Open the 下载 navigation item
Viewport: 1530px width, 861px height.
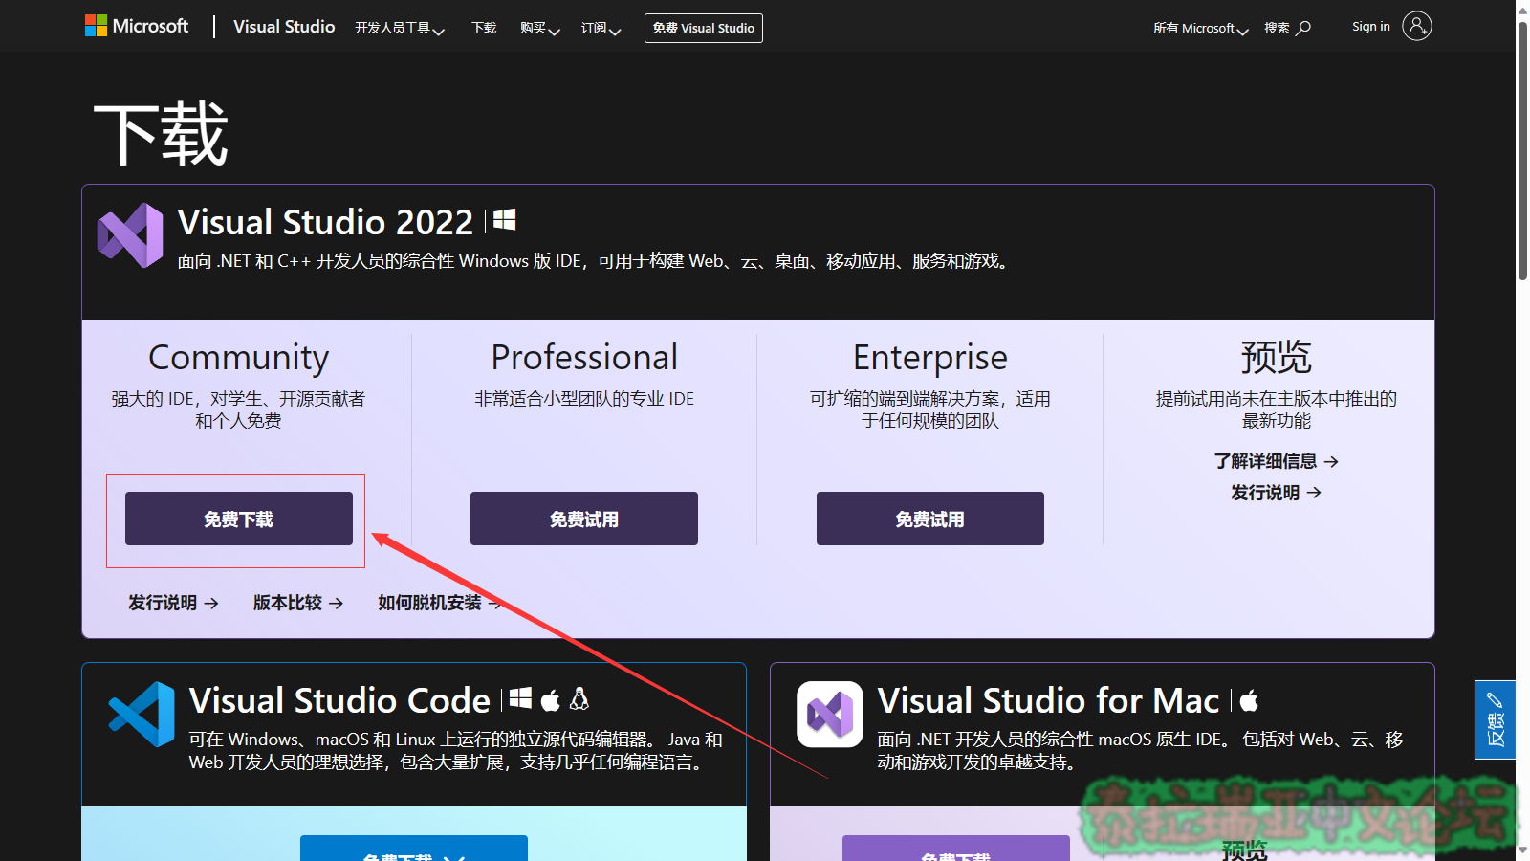tap(484, 29)
